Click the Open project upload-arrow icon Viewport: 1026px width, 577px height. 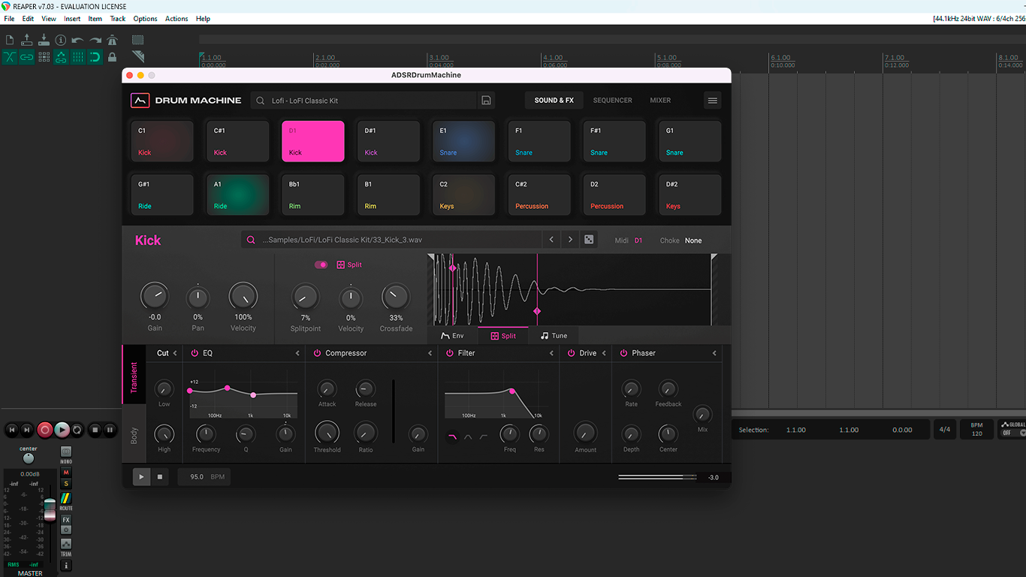27,40
